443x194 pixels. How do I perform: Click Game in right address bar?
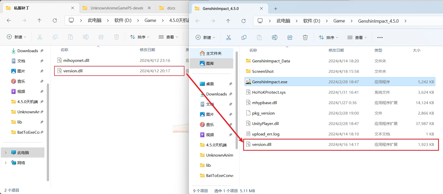339,21
